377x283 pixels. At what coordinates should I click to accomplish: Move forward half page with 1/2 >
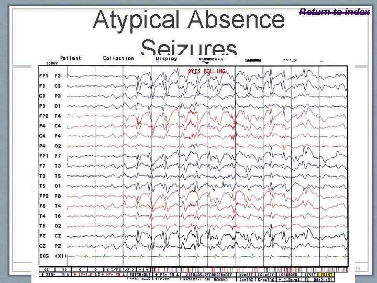coord(128,269)
